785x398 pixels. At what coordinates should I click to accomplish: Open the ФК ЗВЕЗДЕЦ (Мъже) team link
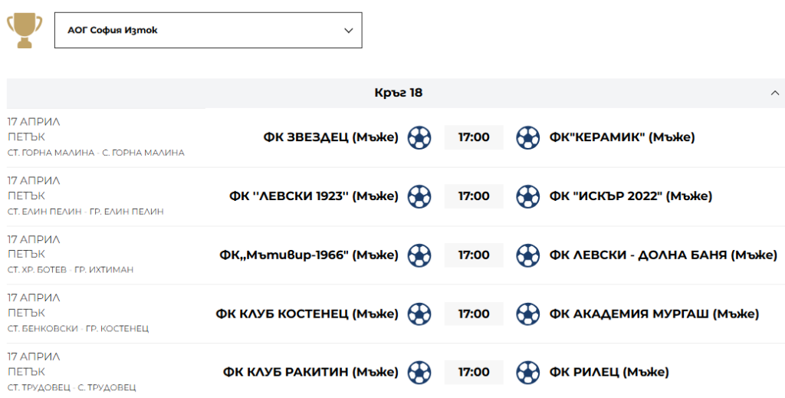(x=330, y=137)
